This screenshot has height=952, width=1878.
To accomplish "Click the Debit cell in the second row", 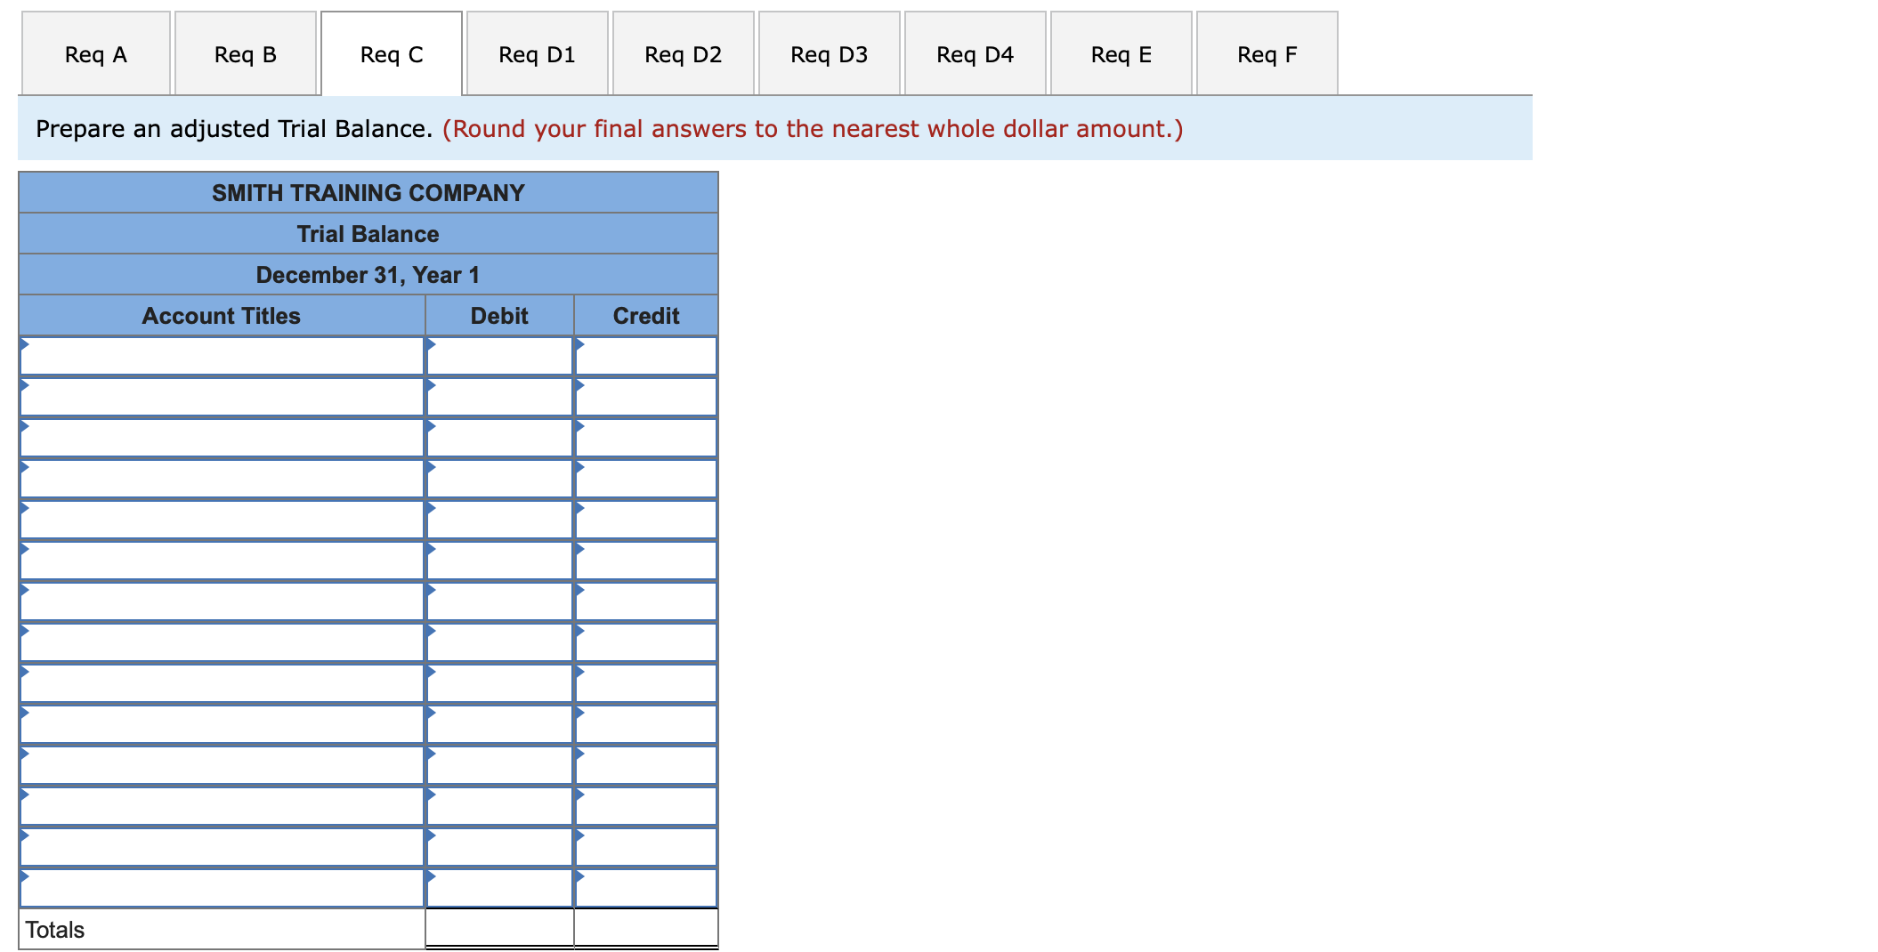I will click(498, 395).
